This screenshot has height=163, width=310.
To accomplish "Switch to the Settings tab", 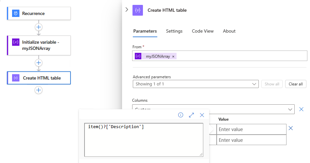I will [174, 31].
